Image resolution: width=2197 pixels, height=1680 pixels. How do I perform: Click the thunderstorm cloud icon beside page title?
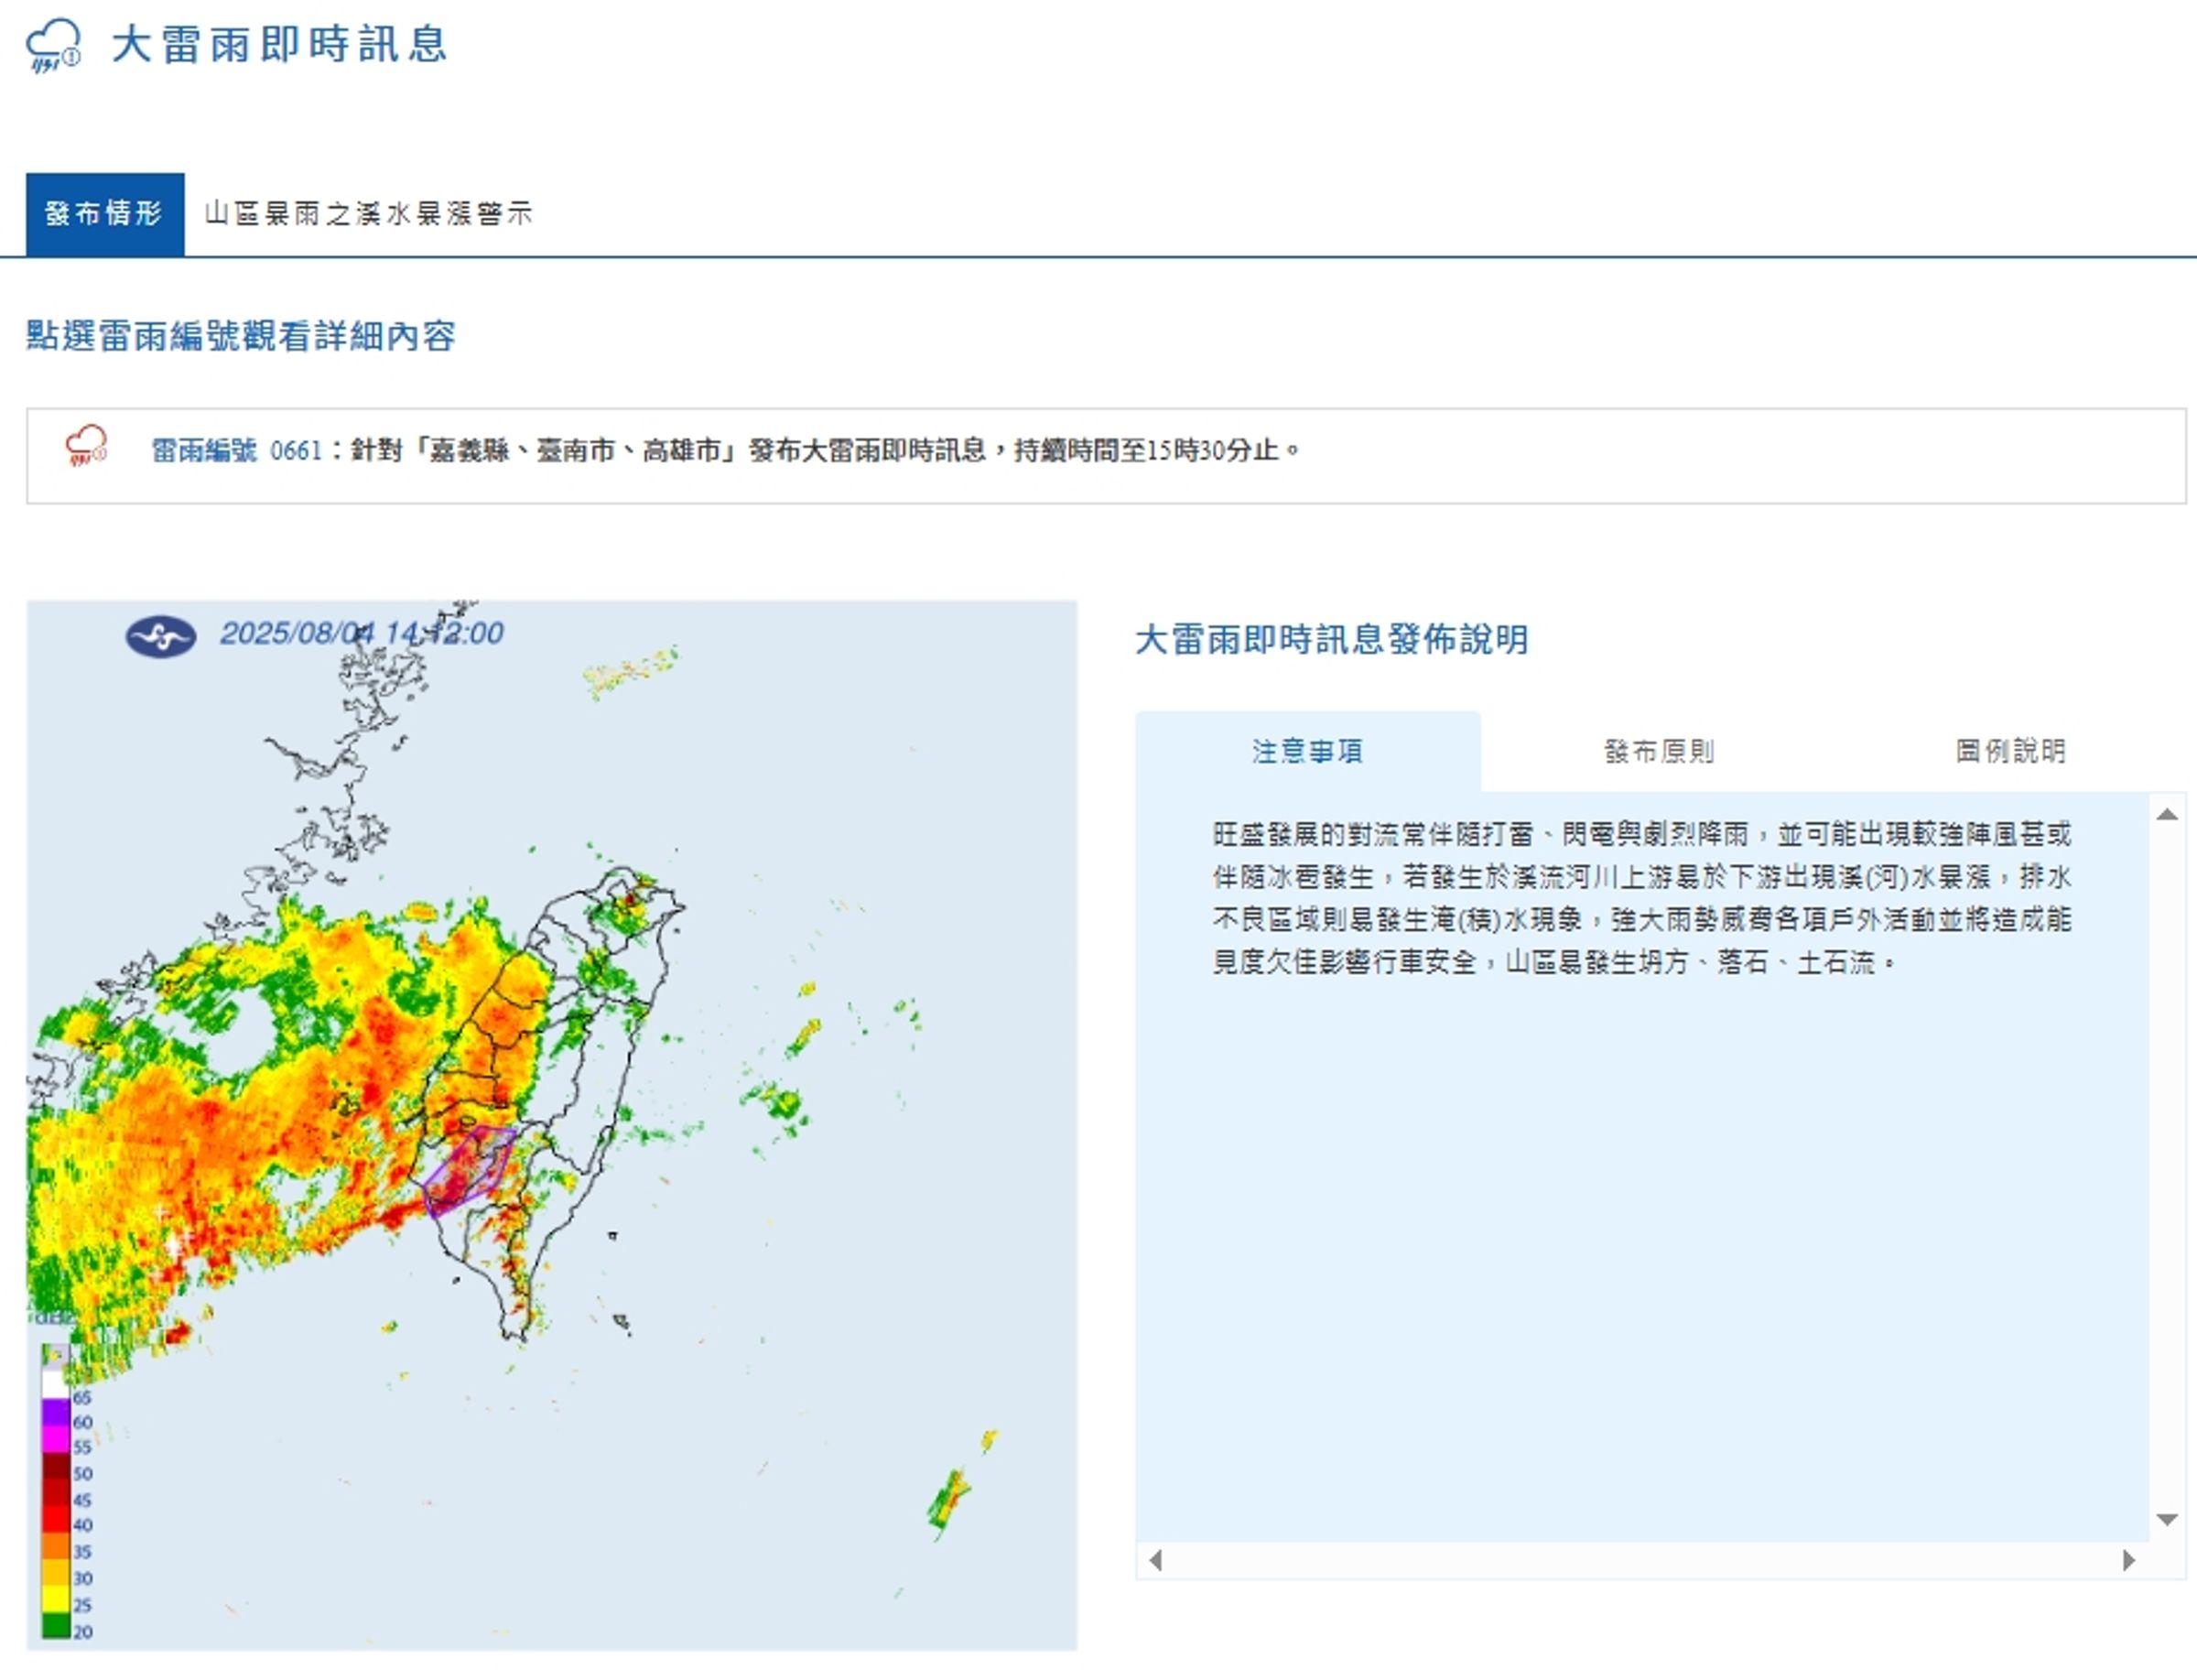pos(53,46)
